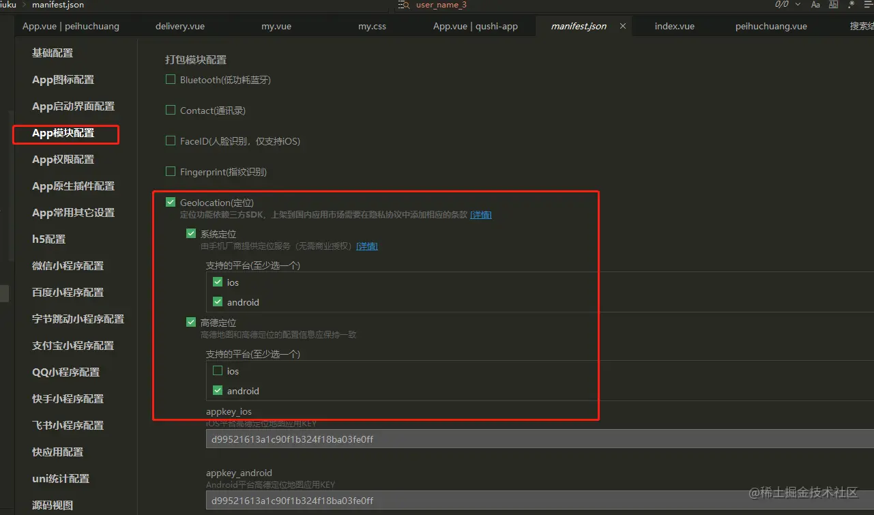Toggle whole word match search option
874x515 pixels.
[833, 5]
